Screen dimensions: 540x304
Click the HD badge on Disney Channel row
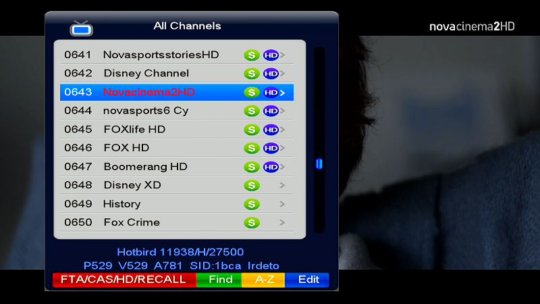(271, 74)
